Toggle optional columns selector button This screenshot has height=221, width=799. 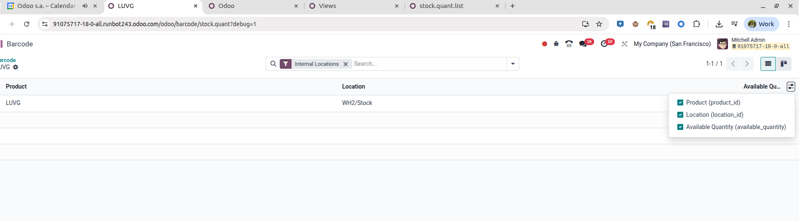791,86
